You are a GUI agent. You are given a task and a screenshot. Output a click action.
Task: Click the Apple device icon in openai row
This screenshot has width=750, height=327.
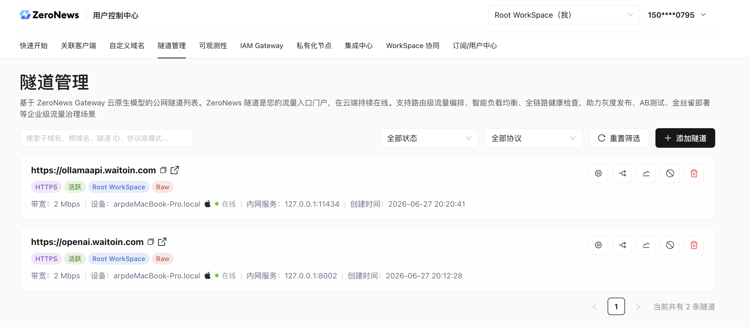pos(207,275)
